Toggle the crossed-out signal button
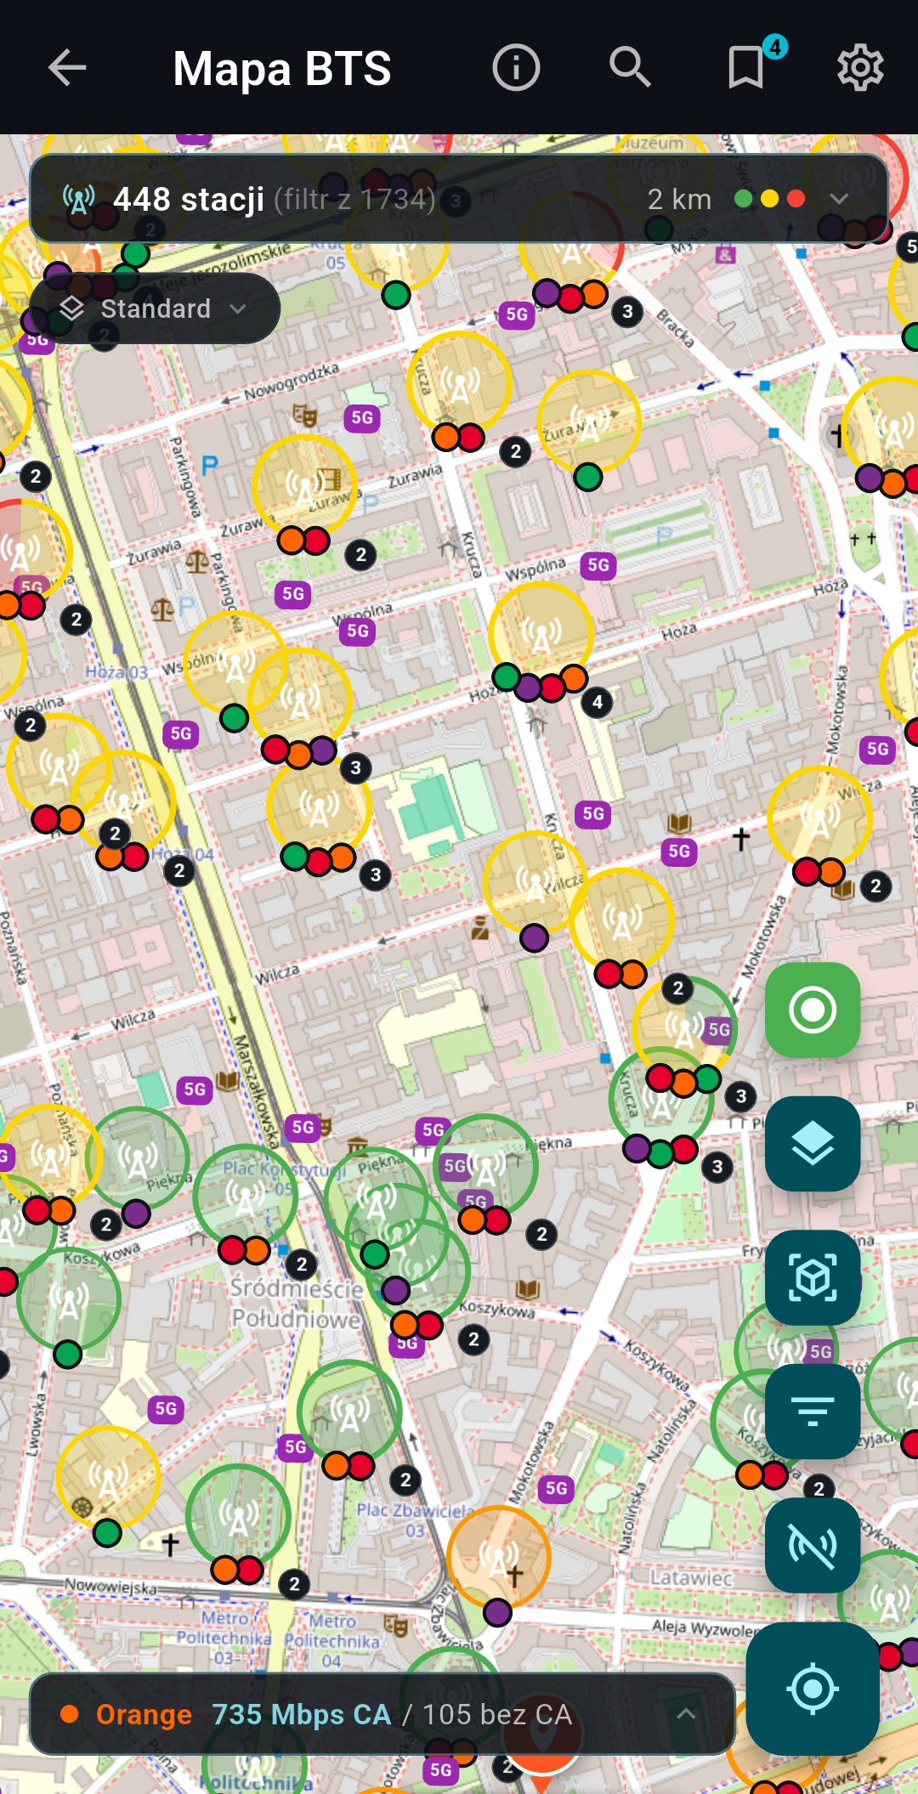918x1794 pixels. pyautogui.click(x=813, y=1544)
